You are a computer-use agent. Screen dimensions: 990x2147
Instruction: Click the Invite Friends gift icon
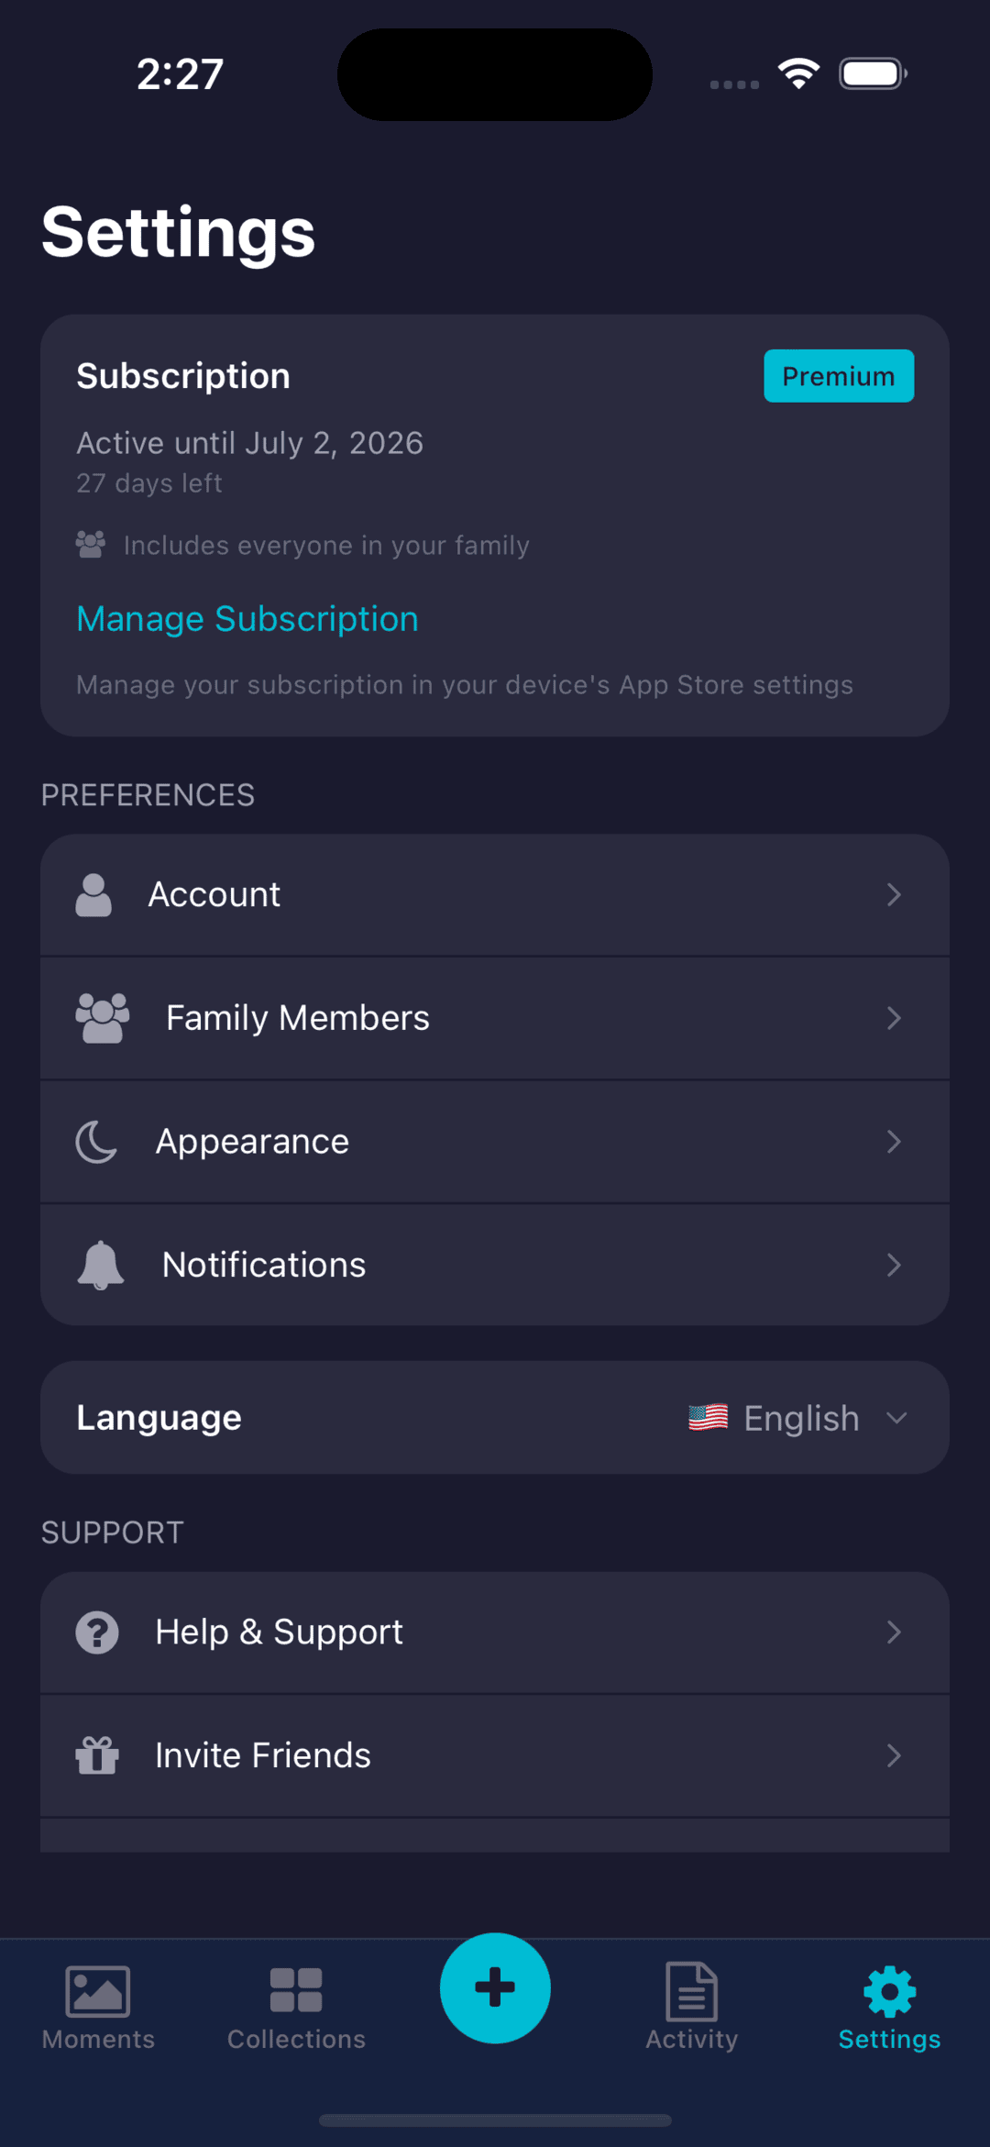click(97, 1755)
